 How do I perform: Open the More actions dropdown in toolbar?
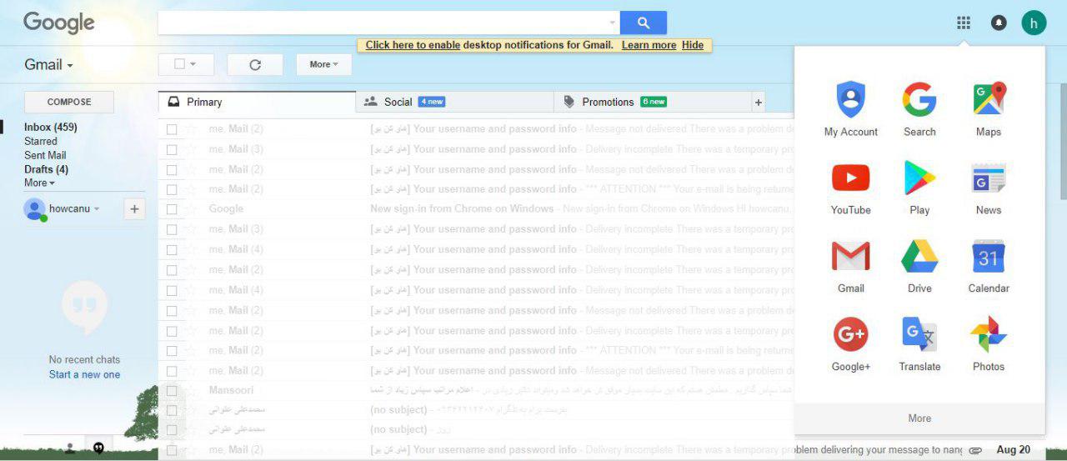pos(323,64)
